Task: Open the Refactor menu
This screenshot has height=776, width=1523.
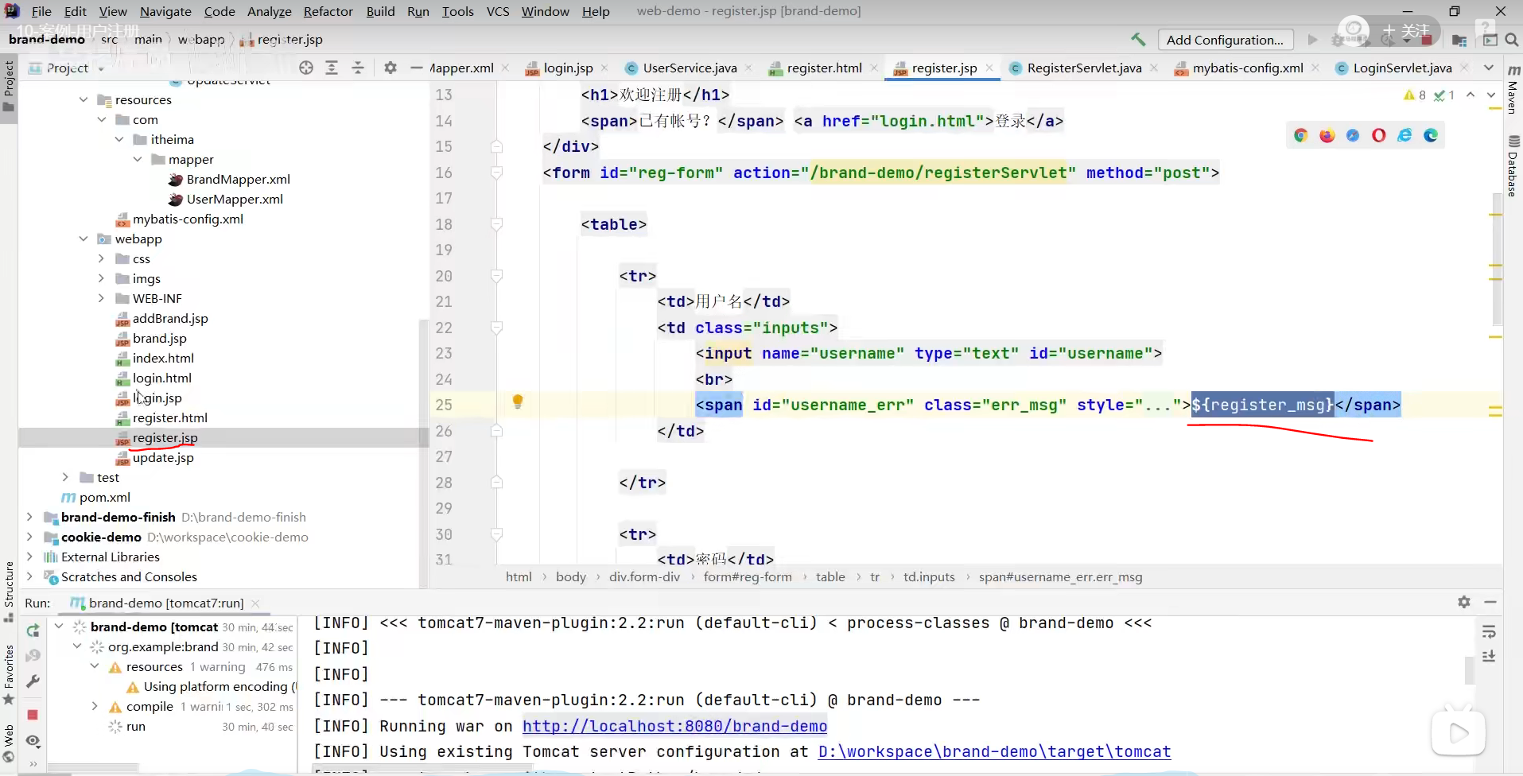Action: pos(328,11)
